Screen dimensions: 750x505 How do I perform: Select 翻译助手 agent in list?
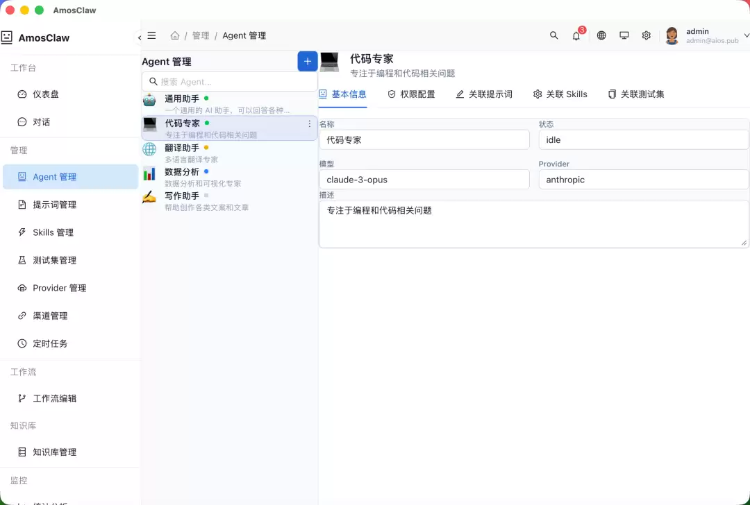point(230,153)
